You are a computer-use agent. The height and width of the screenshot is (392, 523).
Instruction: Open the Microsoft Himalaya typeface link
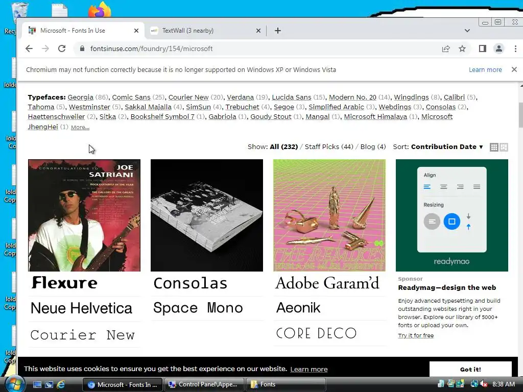tap(375, 117)
